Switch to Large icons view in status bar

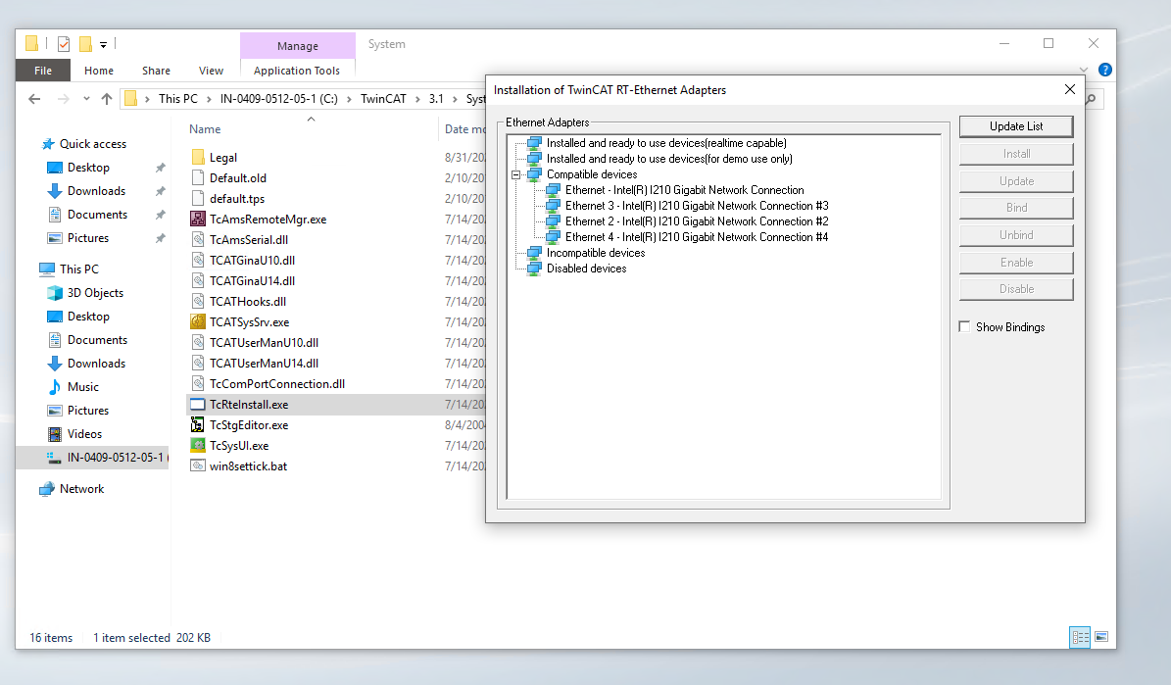1101,637
